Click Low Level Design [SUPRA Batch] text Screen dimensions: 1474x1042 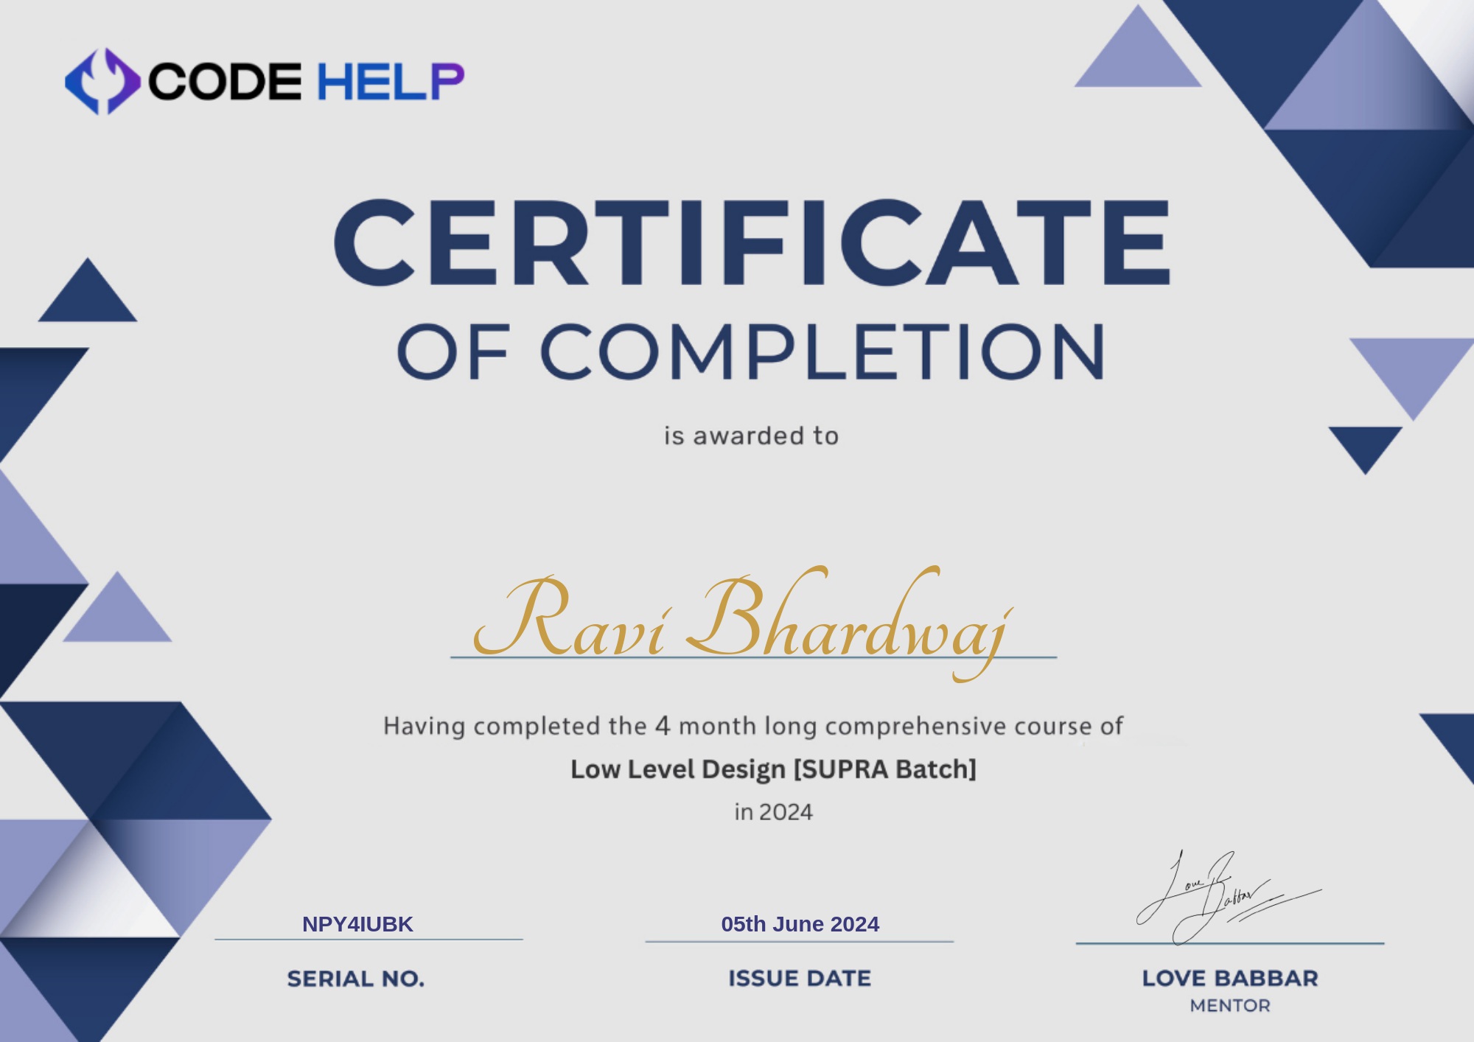click(773, 769)
